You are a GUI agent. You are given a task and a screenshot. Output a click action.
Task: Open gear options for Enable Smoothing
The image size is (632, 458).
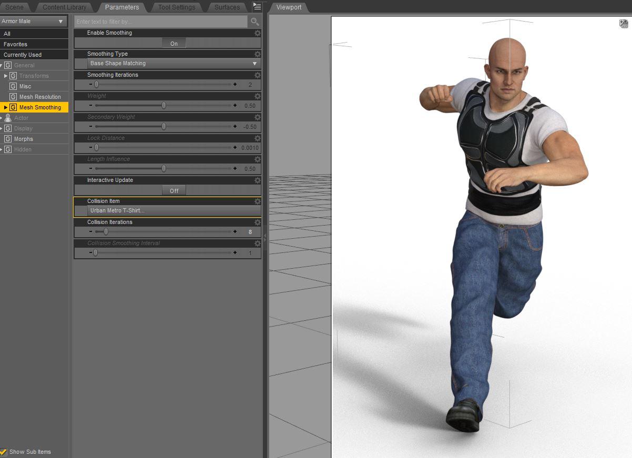[258, 33]
